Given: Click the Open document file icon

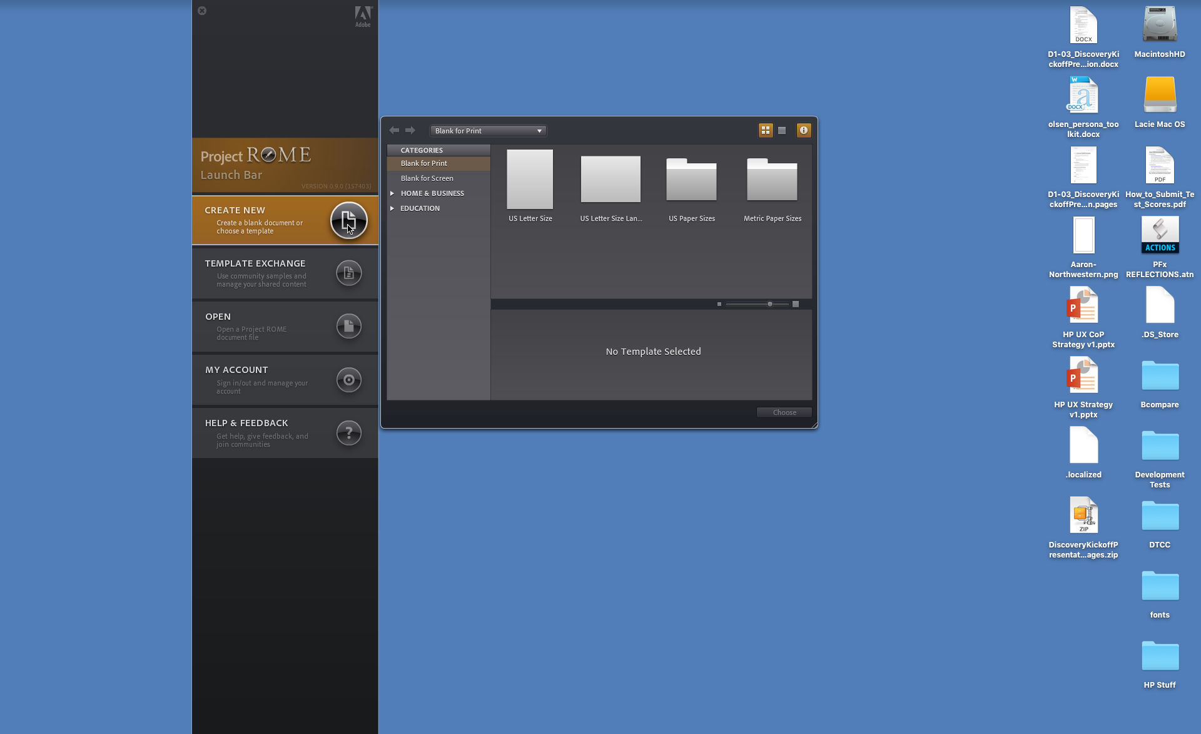Looking at the screenshot, I should point(348,326).
